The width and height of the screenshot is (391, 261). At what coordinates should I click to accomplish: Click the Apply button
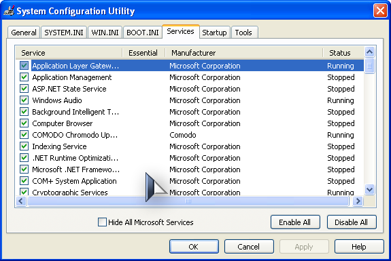click(304, 247)
